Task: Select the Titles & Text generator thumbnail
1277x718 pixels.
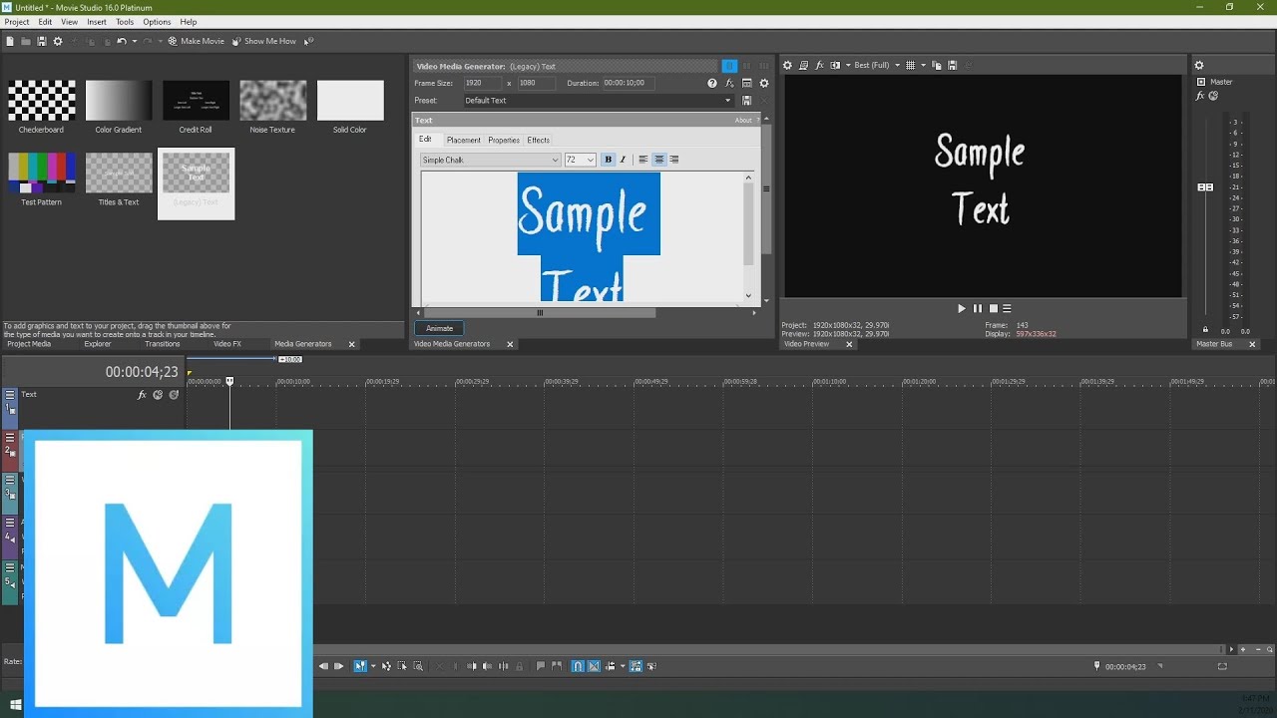Action: pos(119,174)
